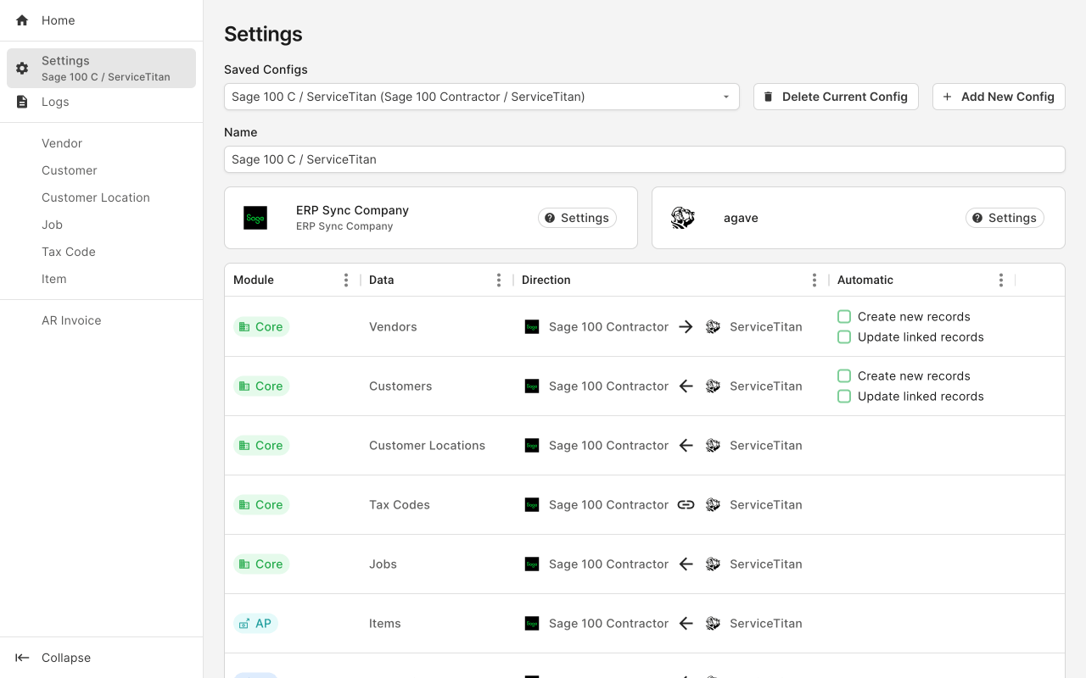
Task: Click the Sage logo in the ERP Sync Company card
Action: (255, 218)
